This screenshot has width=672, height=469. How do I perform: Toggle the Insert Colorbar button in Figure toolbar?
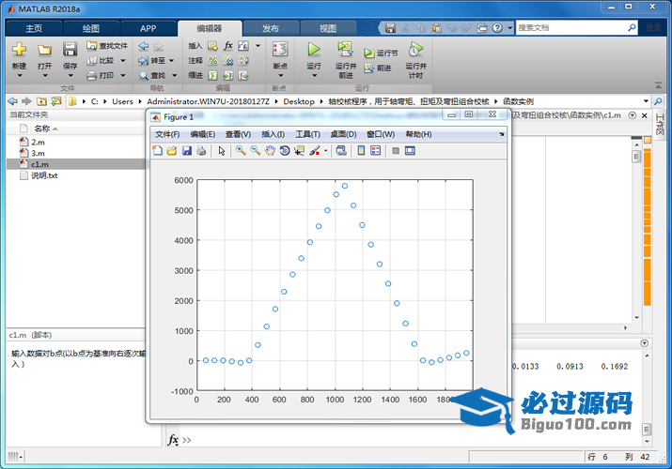click(x=361, y=151)
